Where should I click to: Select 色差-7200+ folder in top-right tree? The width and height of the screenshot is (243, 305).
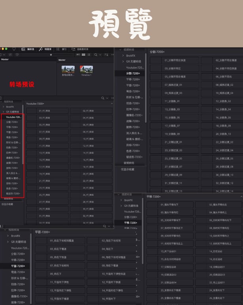click(133, 151)
